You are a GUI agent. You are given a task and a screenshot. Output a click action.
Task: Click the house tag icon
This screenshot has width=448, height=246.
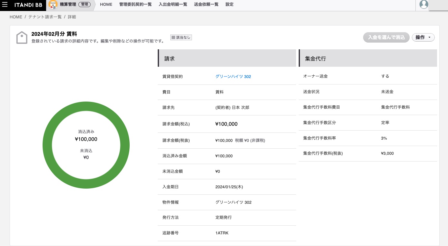tap(22, 38)
